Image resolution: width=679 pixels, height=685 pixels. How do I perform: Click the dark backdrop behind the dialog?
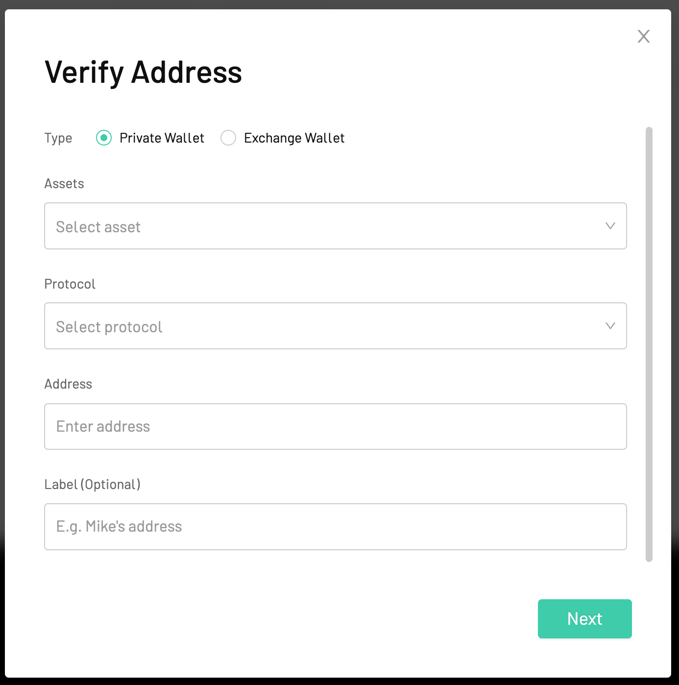coord(339,4)
